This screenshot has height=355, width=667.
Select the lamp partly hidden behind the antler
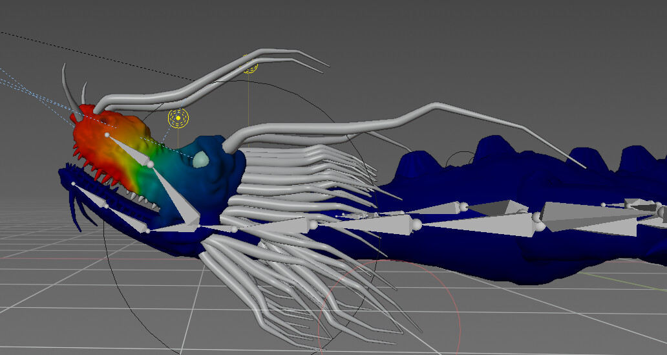[249, 64]
